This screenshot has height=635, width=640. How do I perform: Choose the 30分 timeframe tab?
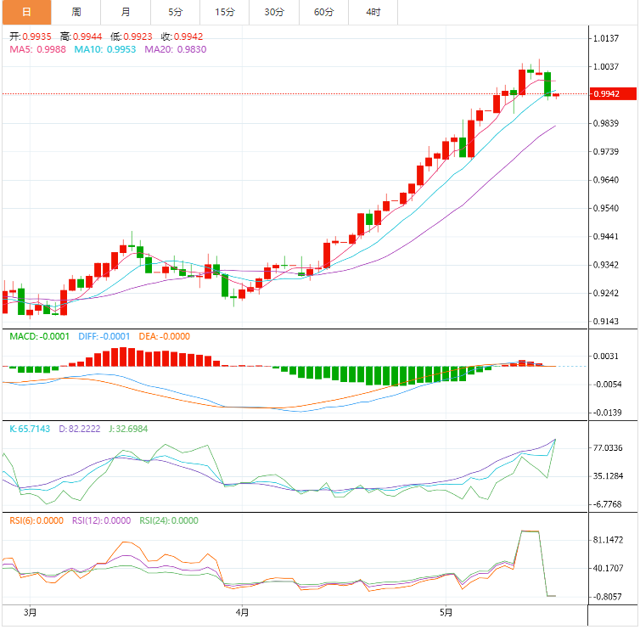(x=274, y=12)
